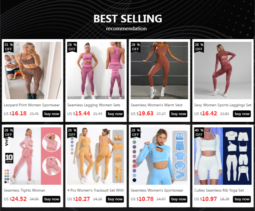Open the rust warm vest product image
Screen dimensions: 255x211
159,71
